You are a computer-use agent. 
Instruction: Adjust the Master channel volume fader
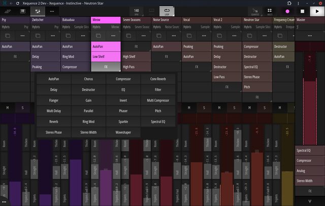click(310, 99)
